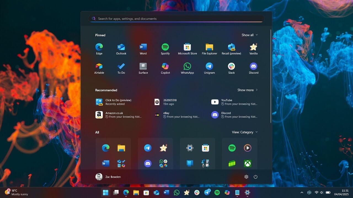The image size is (353, 198).
Task: Open Click to Do (preview) recommendation
Action: click(119, 102)
